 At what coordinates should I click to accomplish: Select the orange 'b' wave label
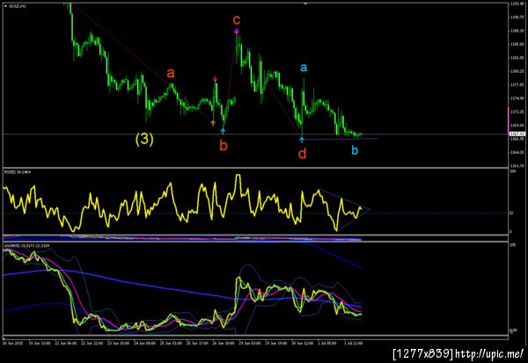(224, 146)
